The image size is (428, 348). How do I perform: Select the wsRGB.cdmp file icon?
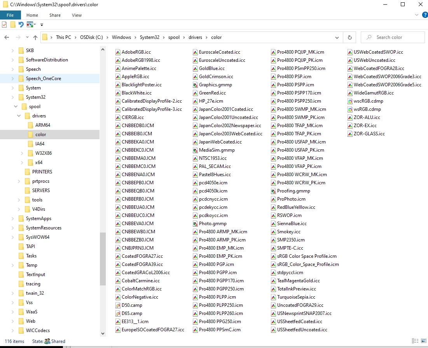[350, 109]
